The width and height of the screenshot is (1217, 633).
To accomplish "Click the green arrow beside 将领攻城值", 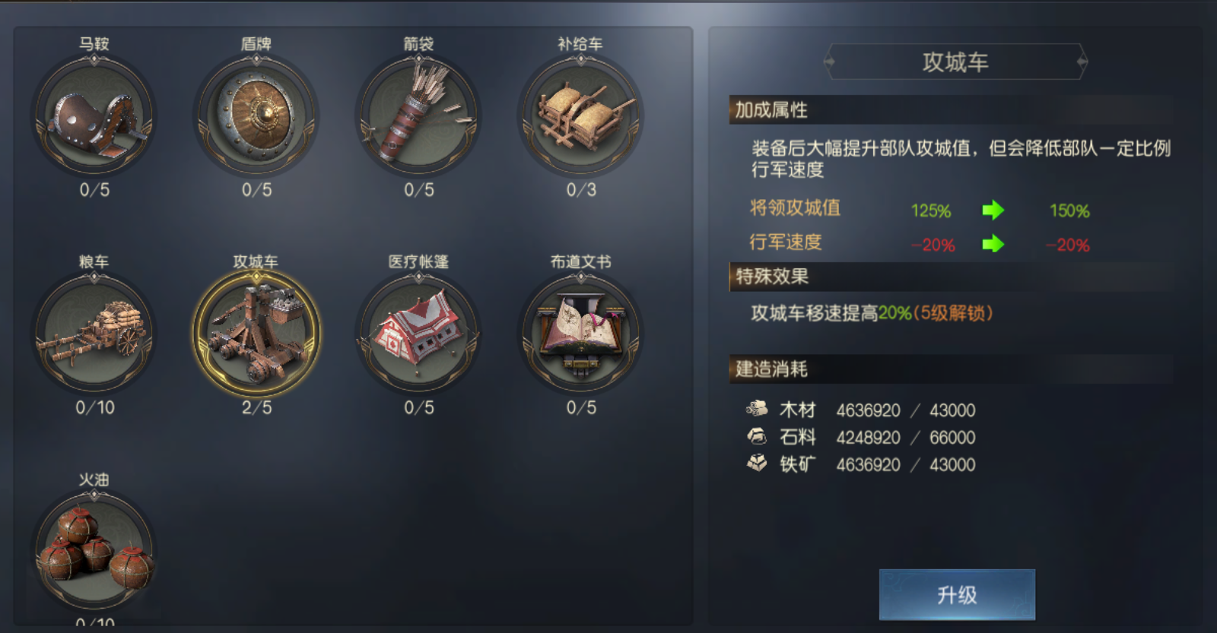I will pos(993,210).
